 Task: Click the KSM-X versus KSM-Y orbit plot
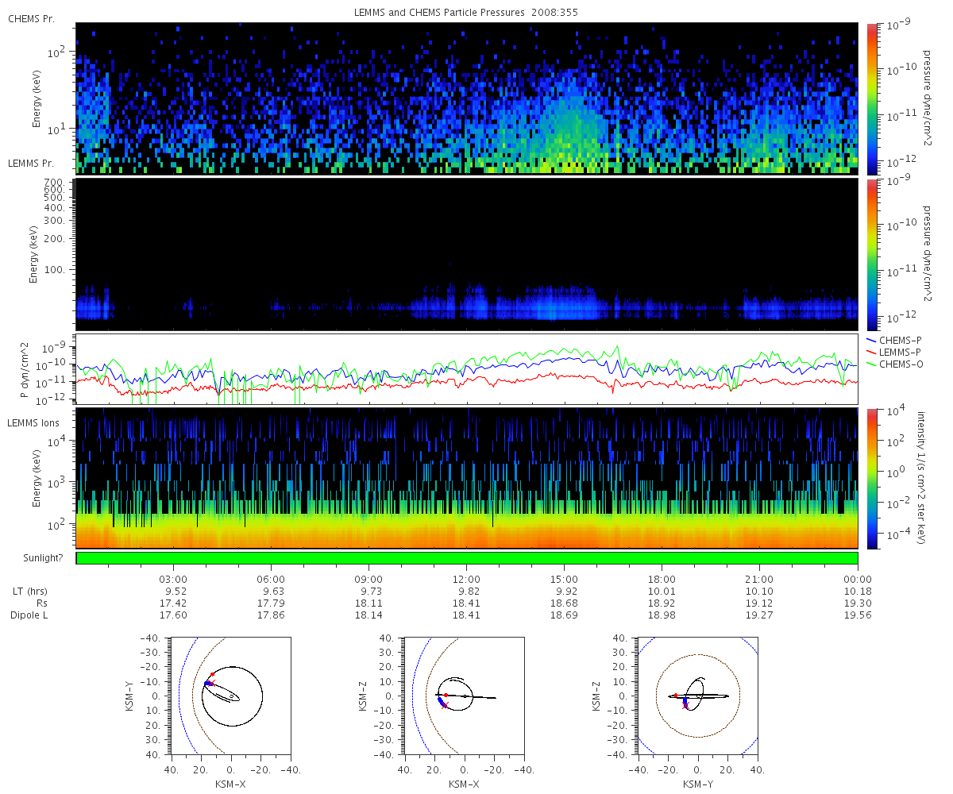tap(231, 696)
